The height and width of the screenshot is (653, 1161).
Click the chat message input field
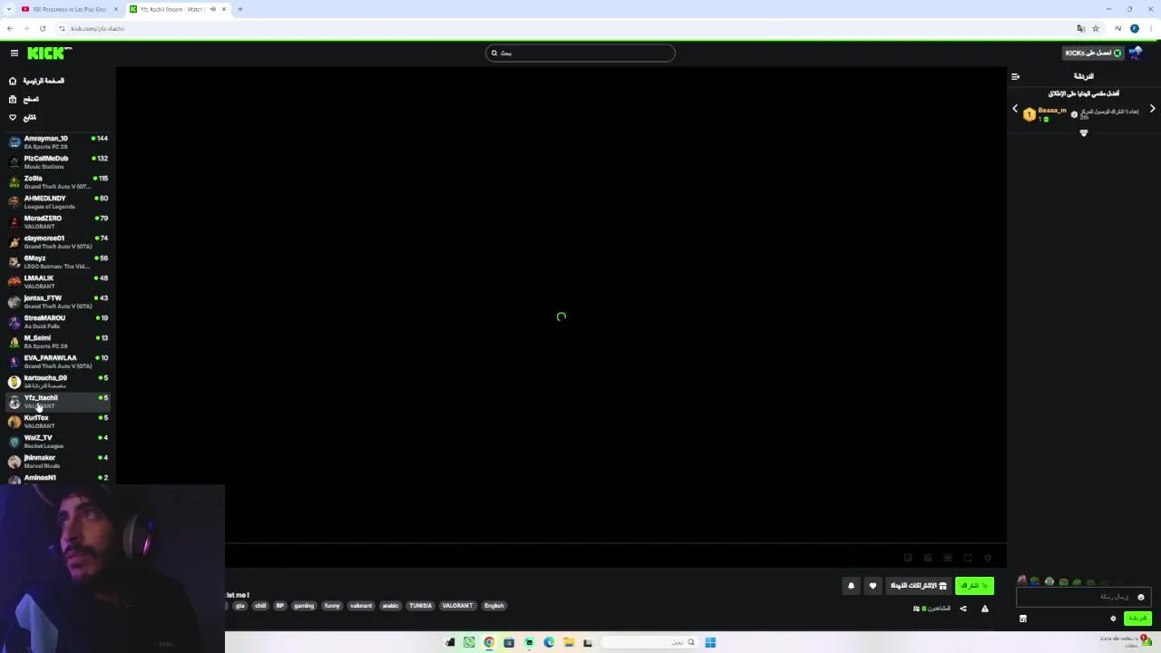point(1084,597)
